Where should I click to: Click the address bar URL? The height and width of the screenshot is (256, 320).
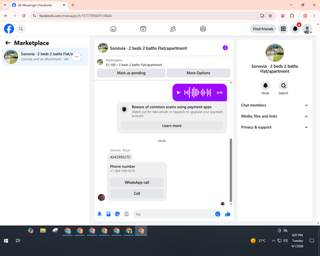click(76, 16)
